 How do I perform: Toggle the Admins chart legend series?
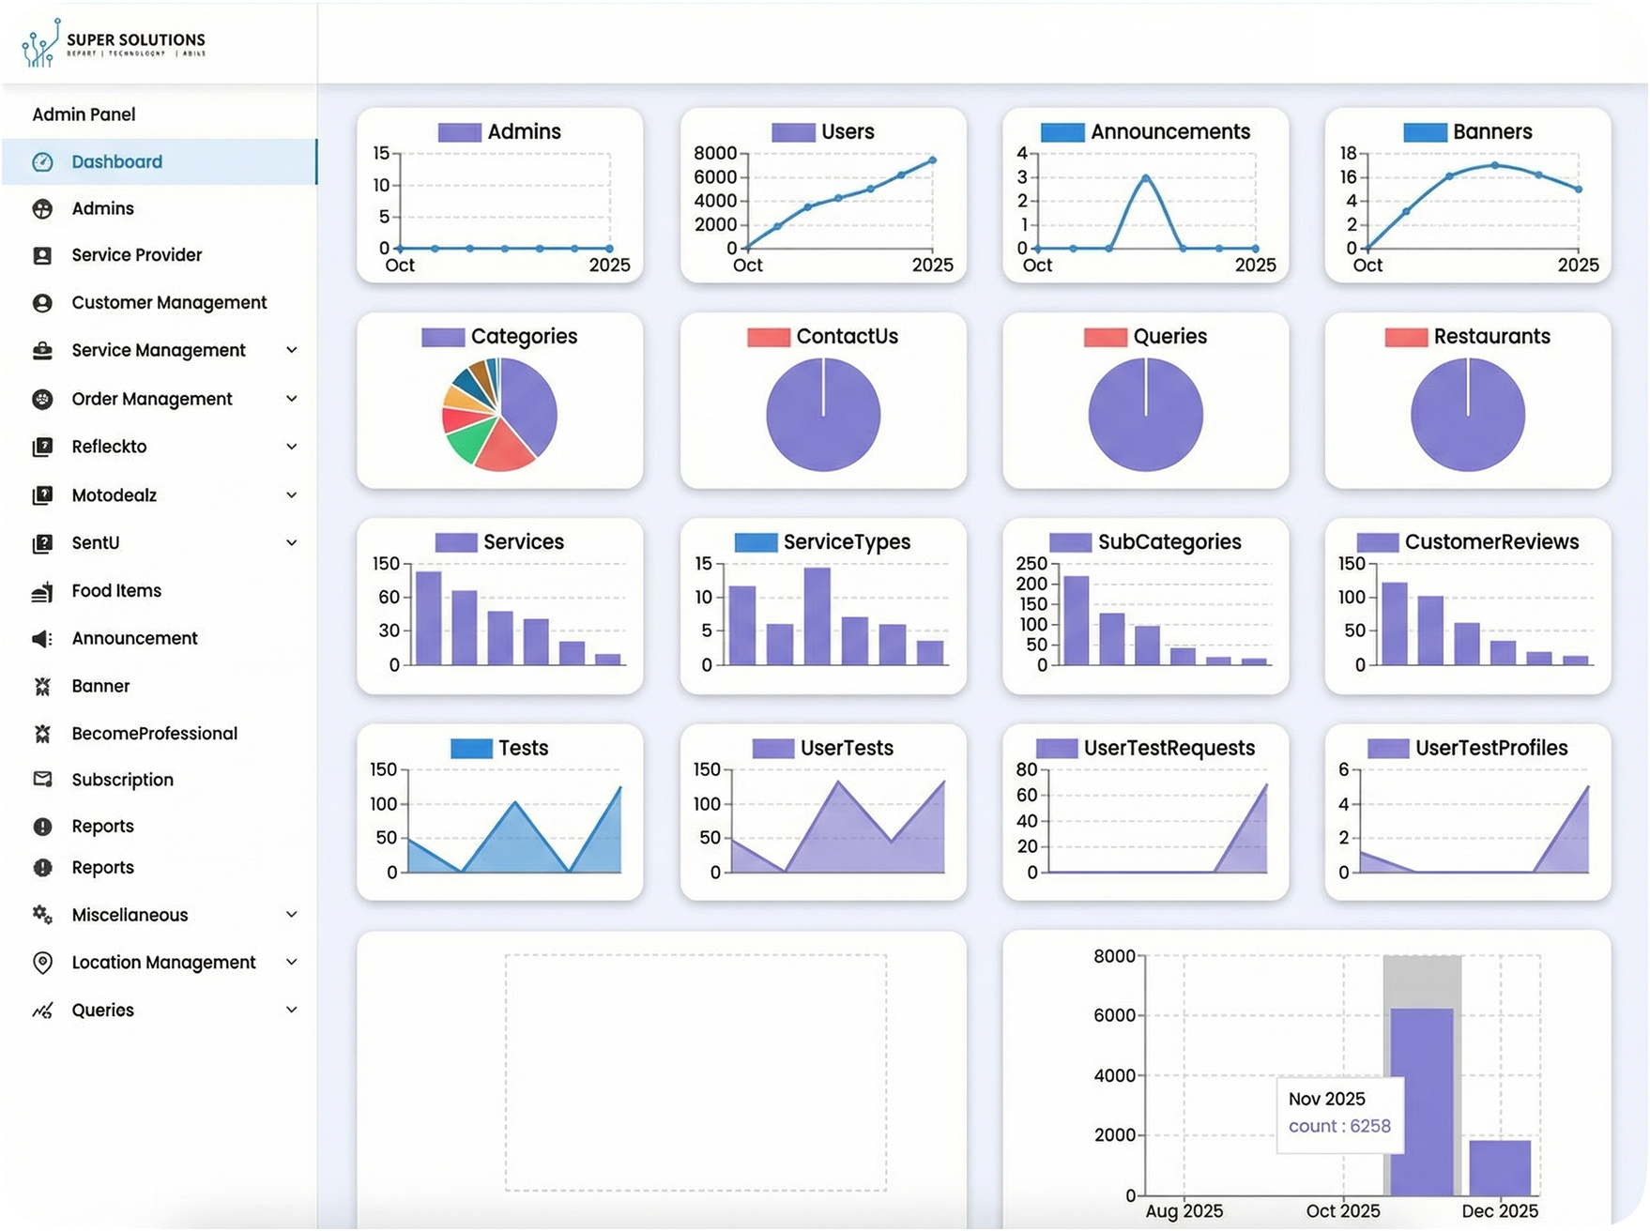[x=459, y=132]
